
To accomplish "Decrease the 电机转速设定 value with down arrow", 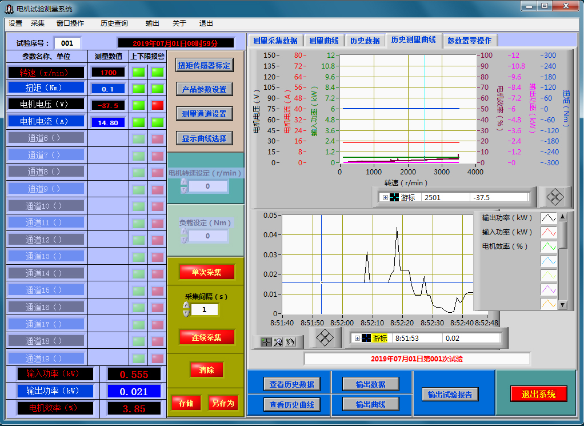I will coord(183,190).
